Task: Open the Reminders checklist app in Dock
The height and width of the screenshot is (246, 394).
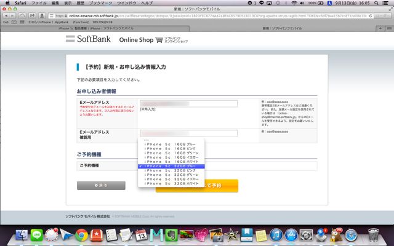Action: pyautogui.click(x=111, y=235)
